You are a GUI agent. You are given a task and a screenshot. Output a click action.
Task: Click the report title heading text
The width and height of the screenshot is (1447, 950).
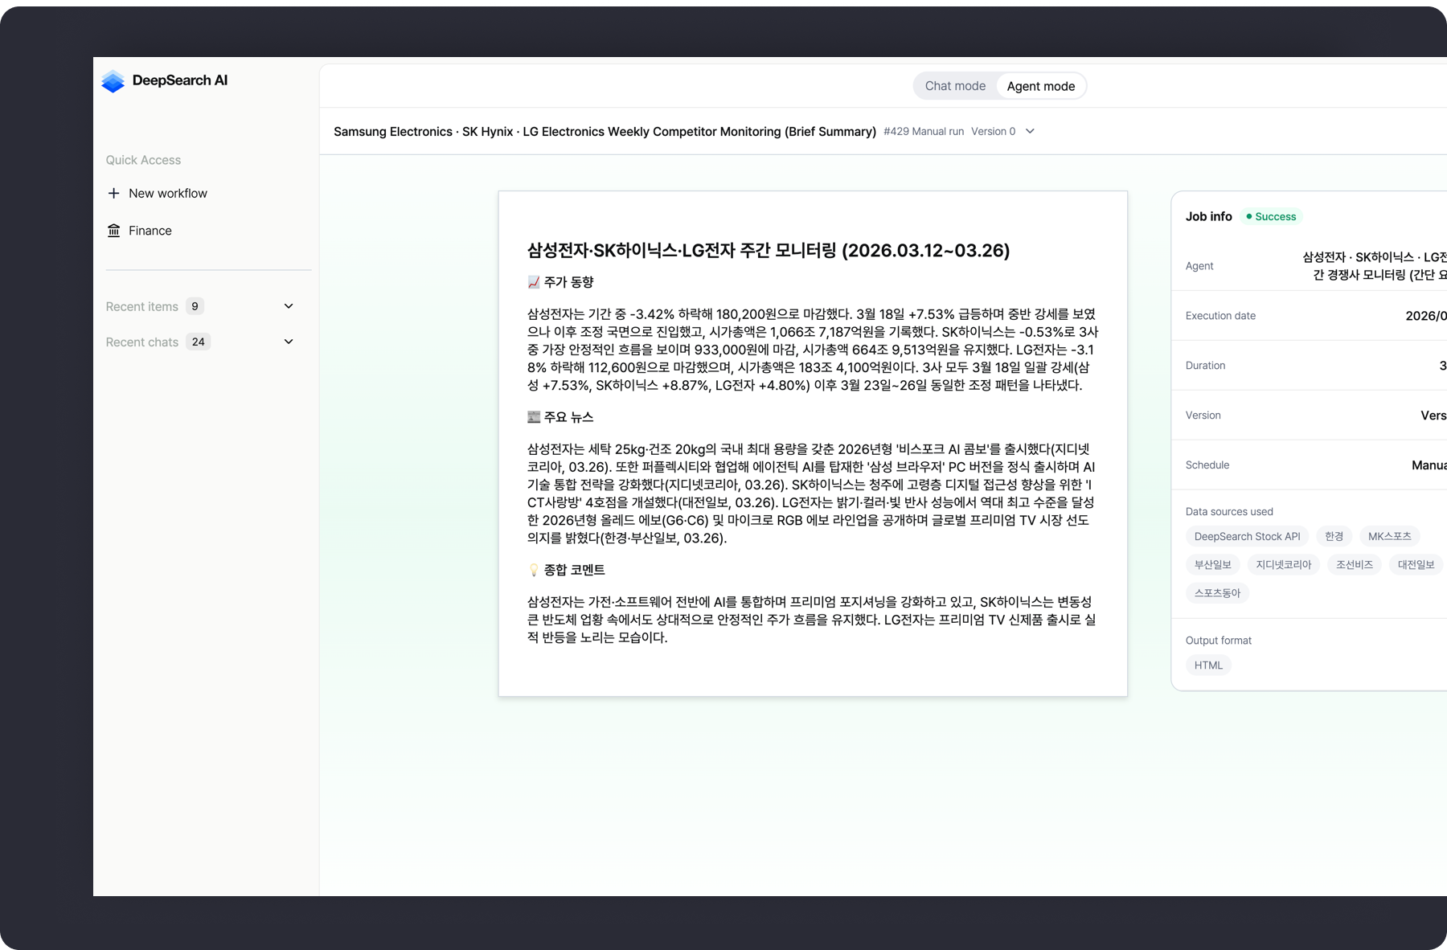pyautogui.click(x=768, y=251)
